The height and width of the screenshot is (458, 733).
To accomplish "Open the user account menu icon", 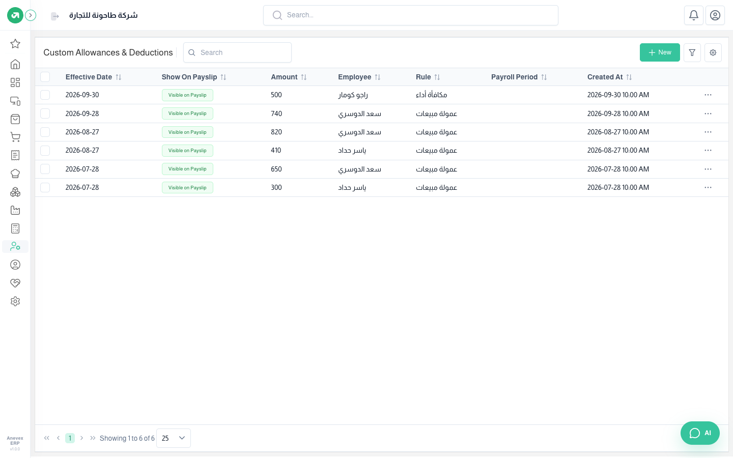I will pyautogui.click(x=715, y=15).
